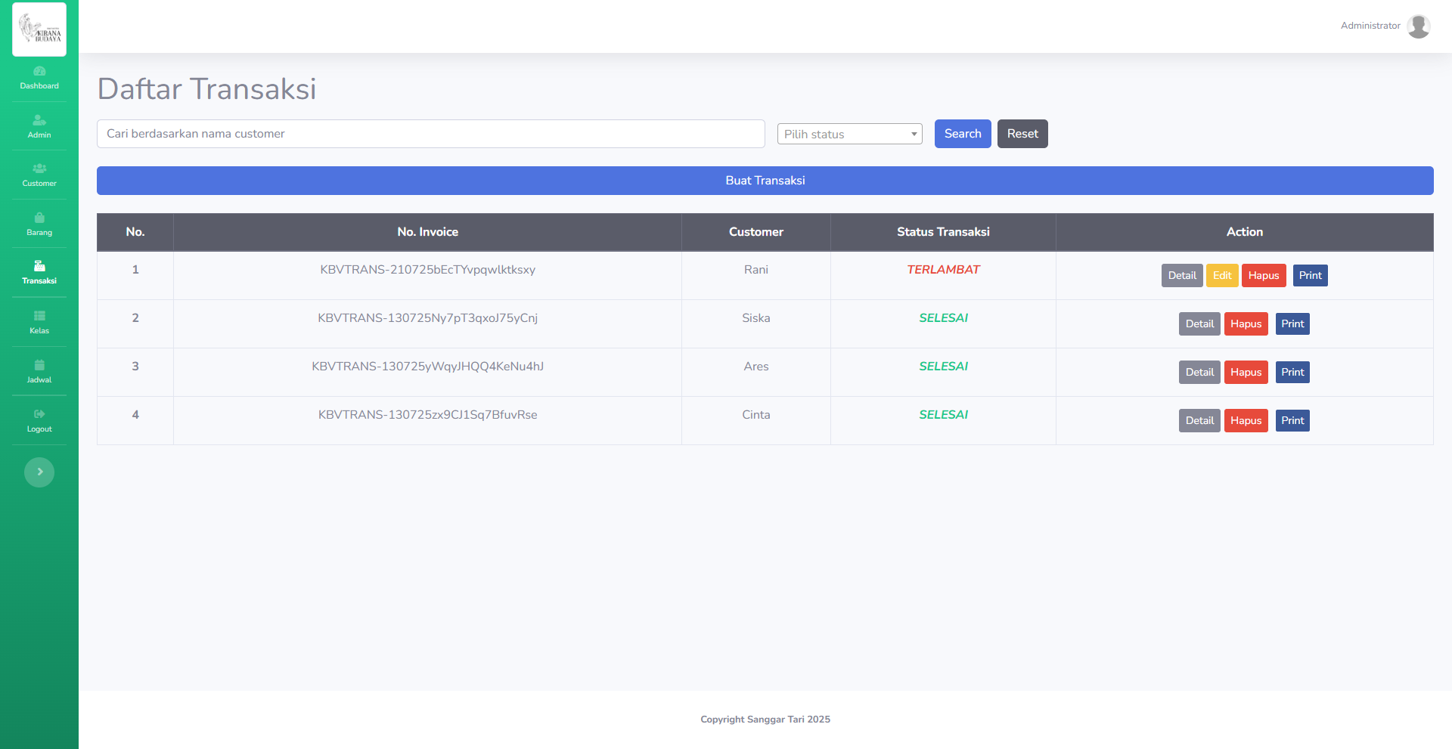Open the Dashboard sidebar icon
1452x749 pixels.
[39, 72]
